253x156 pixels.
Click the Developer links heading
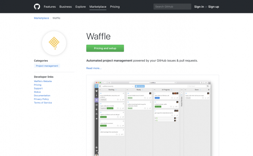[x=44, y=77]
